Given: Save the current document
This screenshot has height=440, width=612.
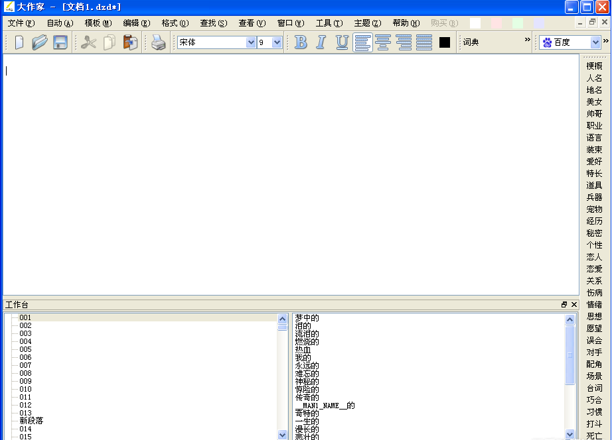Looking at the screenshot, I should 60,42.
